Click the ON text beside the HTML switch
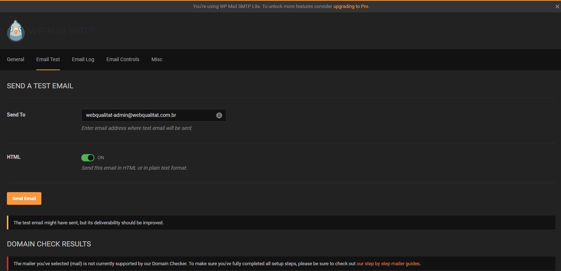 [x=101, y=158]
